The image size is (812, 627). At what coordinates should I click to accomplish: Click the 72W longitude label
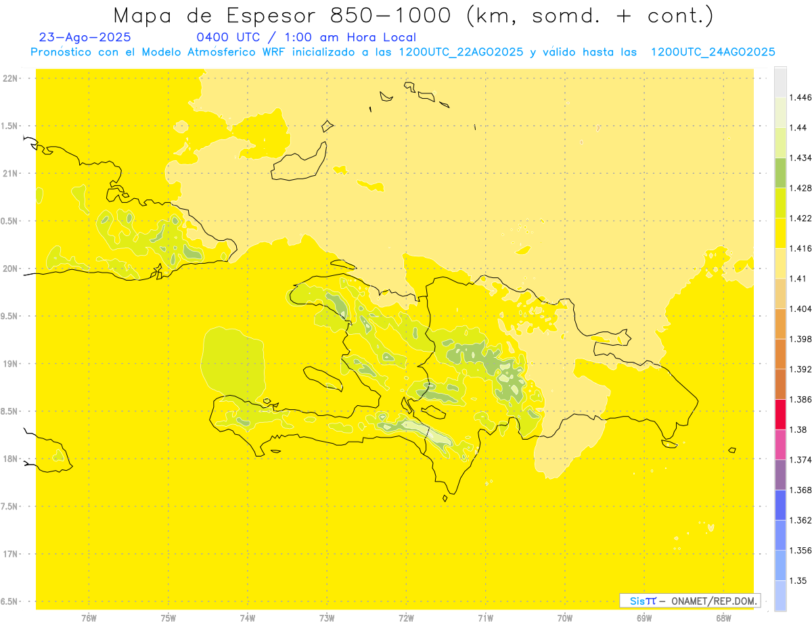click(406, 618)
